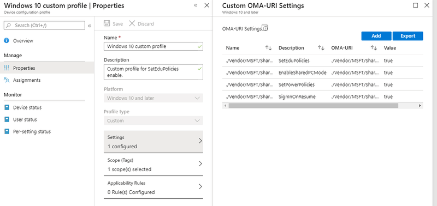Viewport: 437px width, 206px height.
Task: Click the Save disk icon
Action: [107, 23]
